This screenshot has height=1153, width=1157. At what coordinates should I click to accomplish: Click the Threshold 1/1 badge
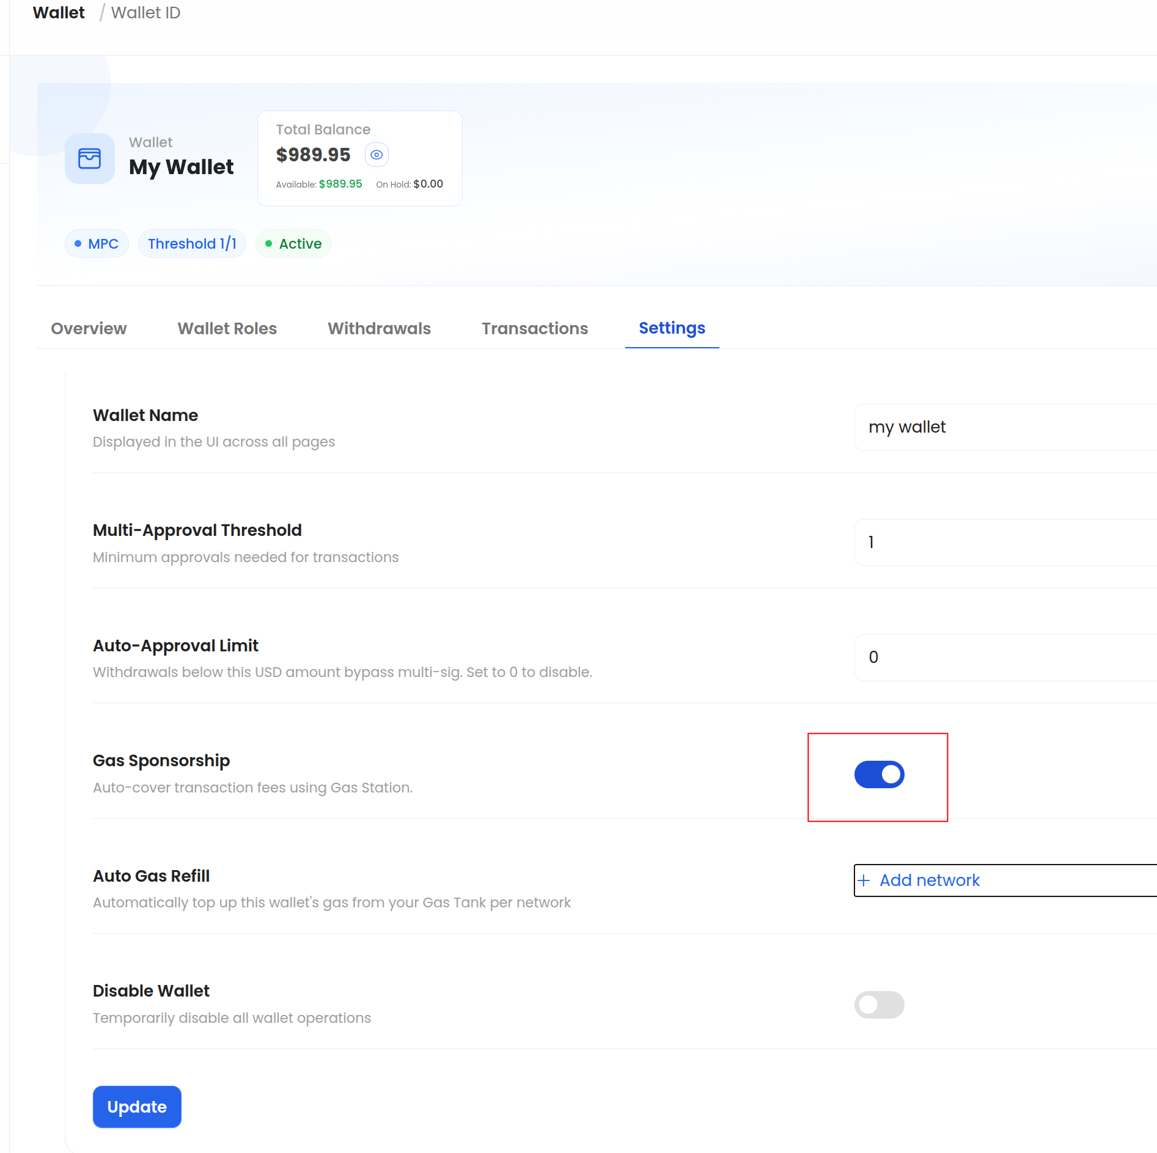[x=192, y=244]
